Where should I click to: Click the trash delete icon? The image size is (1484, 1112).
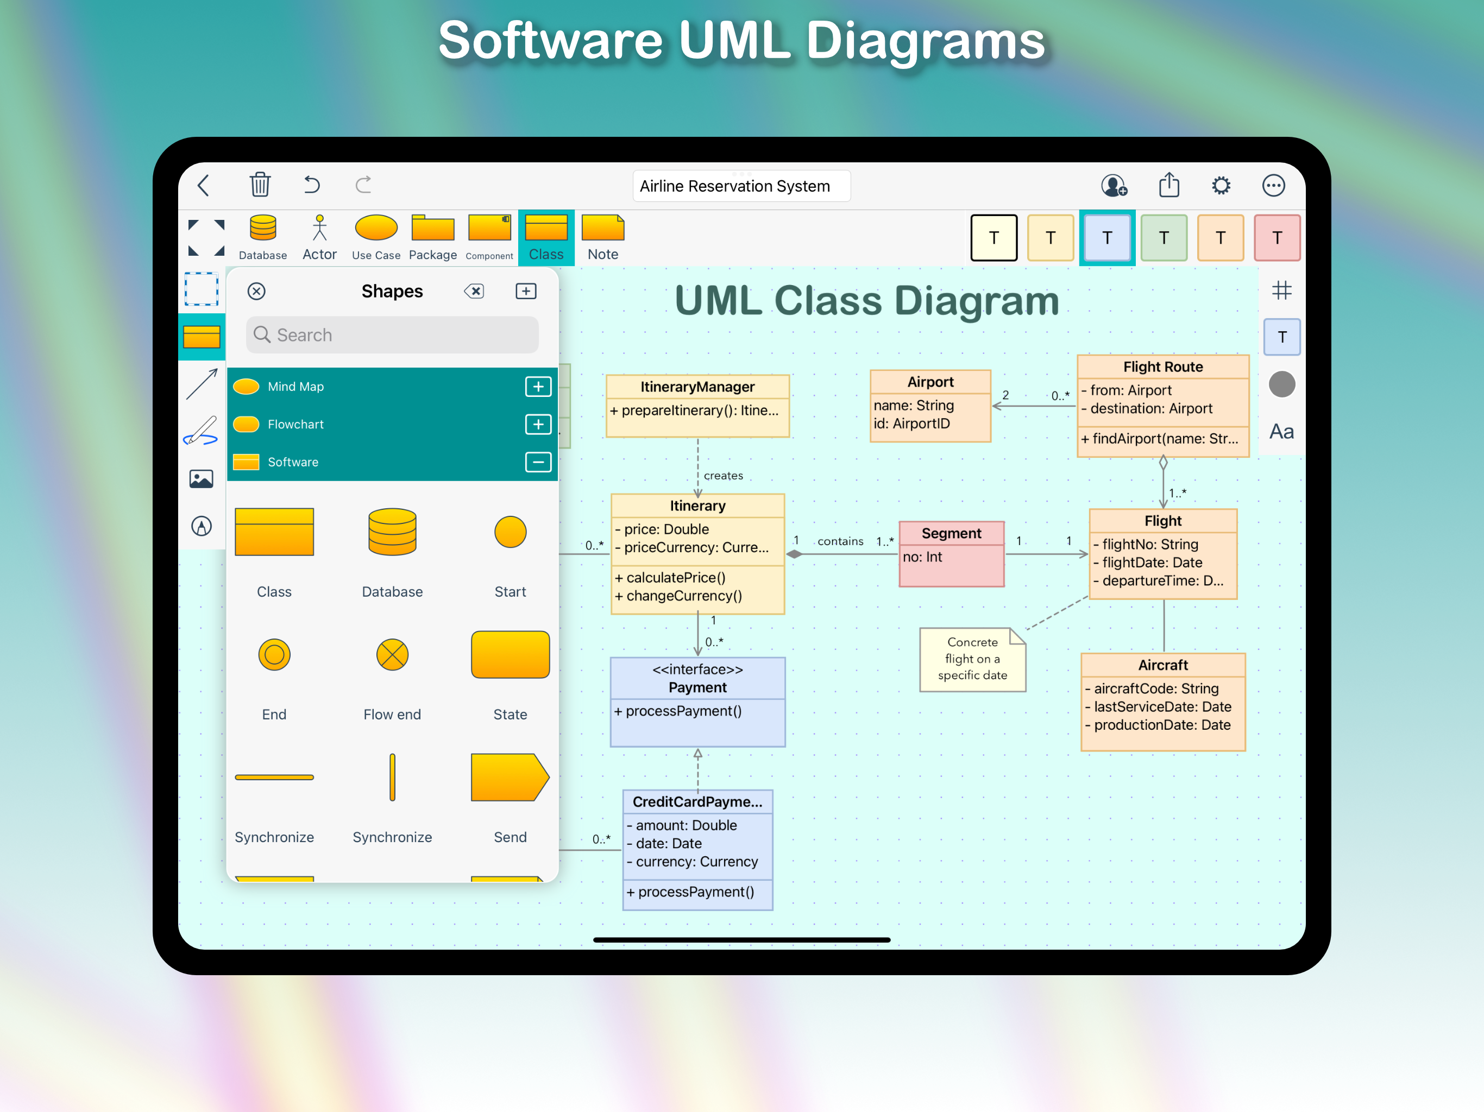[x=260, y=185]
